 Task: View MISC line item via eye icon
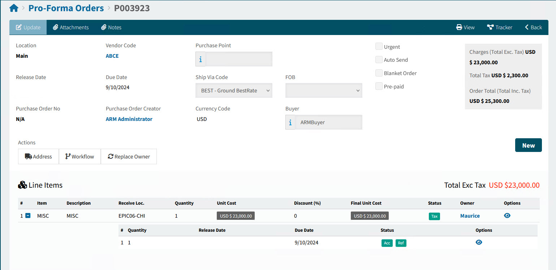coord(507,215)
